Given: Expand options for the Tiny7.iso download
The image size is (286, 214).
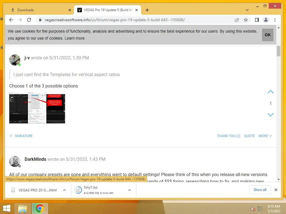Looking at the screenshot, I should coord(130,190).
